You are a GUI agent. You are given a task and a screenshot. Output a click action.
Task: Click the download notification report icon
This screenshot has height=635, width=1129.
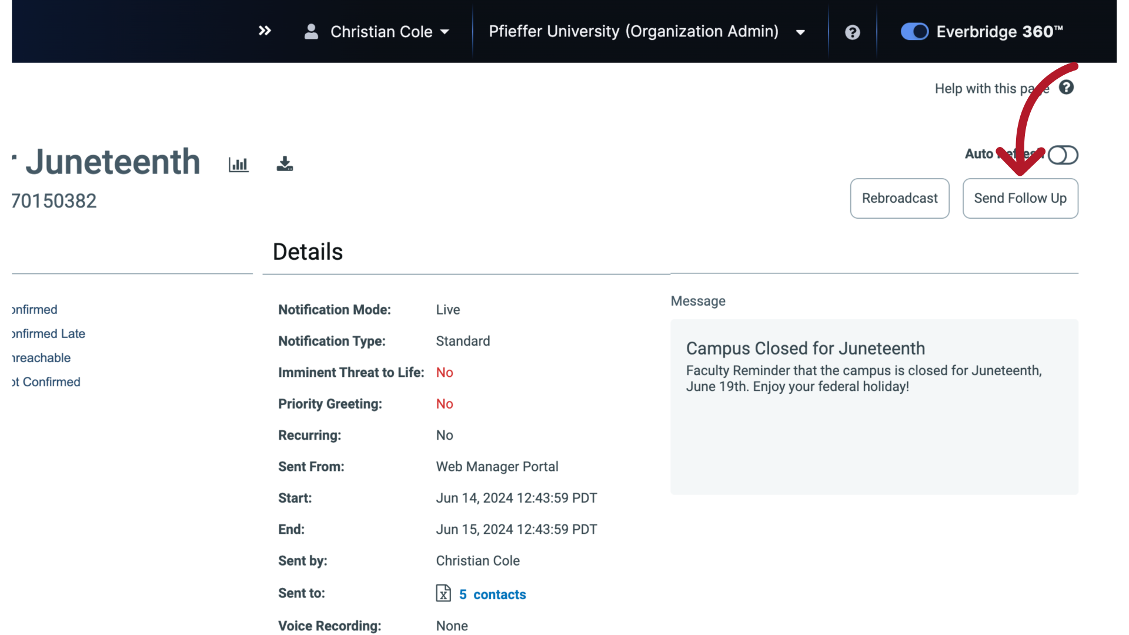[285, 164]
